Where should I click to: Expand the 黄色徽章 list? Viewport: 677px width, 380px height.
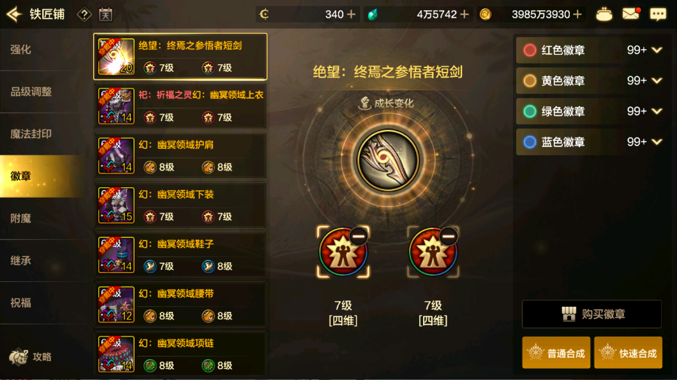[x=657, y=81]
